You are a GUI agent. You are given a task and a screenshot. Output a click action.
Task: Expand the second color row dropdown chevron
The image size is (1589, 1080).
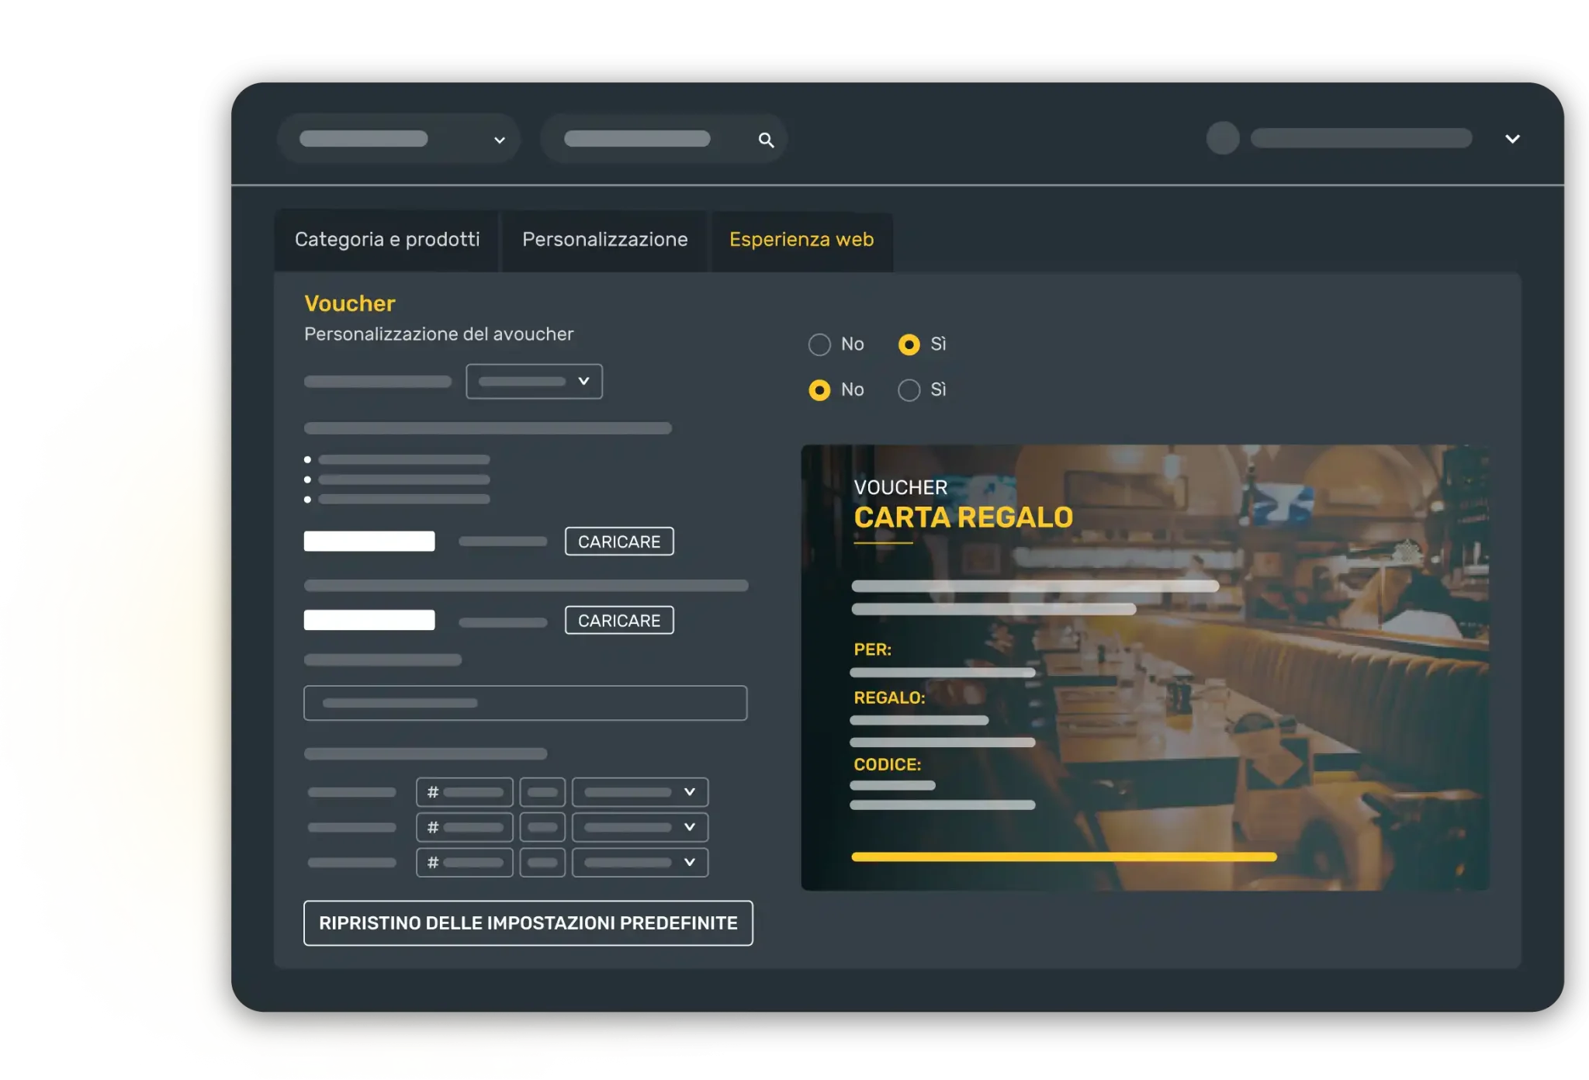(689, 827)
